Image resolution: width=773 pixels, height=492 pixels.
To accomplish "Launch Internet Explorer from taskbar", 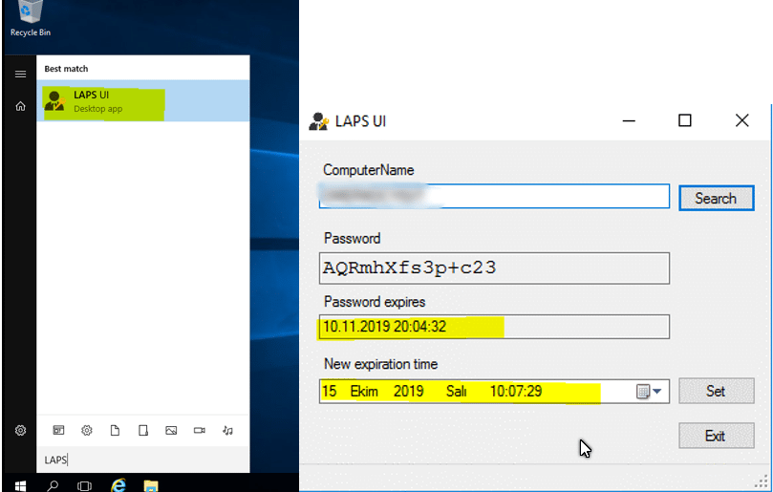I will tap(118, 485).
